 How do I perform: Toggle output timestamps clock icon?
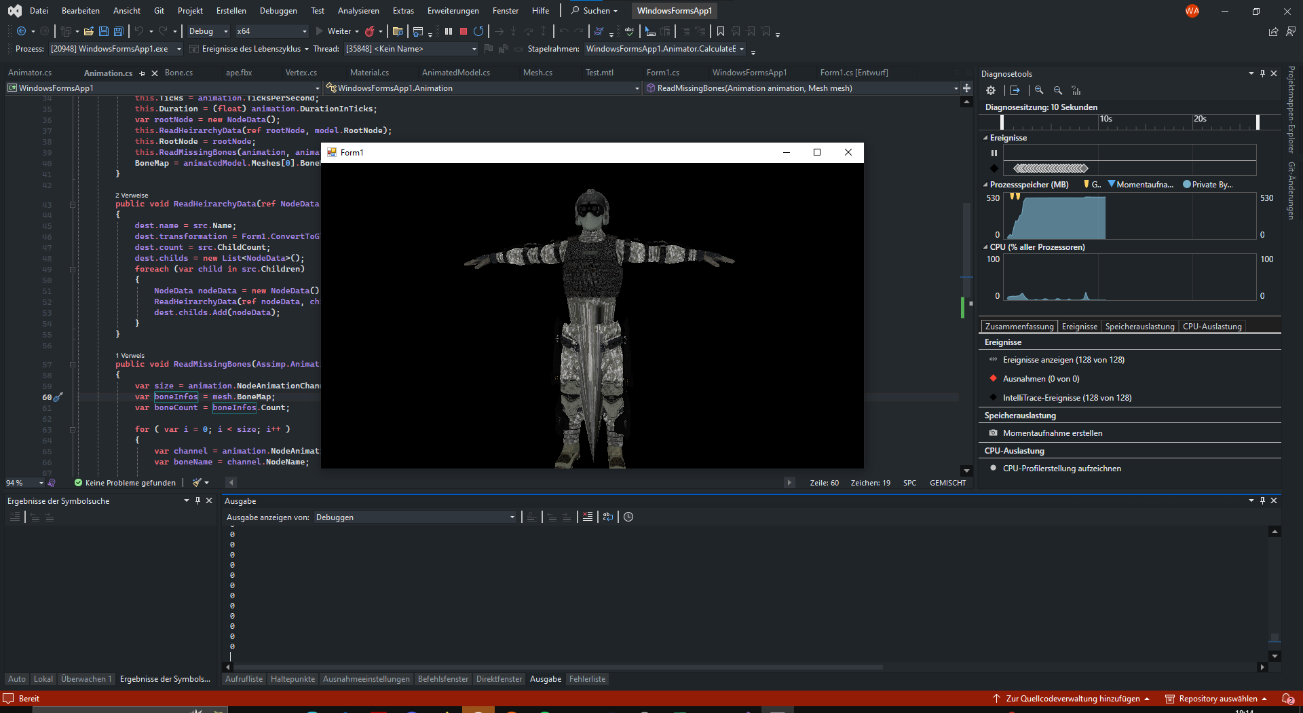click(x=628, y=517)
